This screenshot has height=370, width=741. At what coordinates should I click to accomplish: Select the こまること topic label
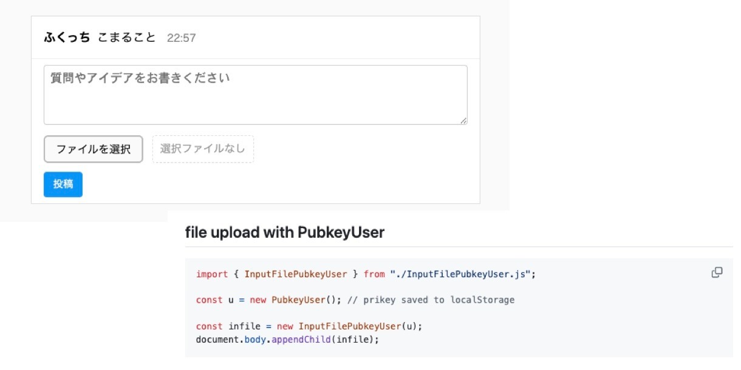tap(126, 38)
